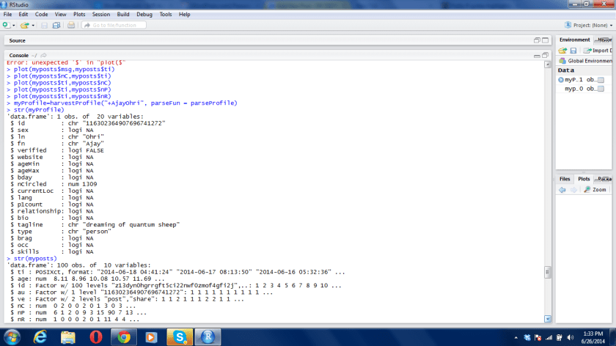The width and height of the screenshot is (616, 346).
Task: Select the Source pane label
Action: click(17, 40)
